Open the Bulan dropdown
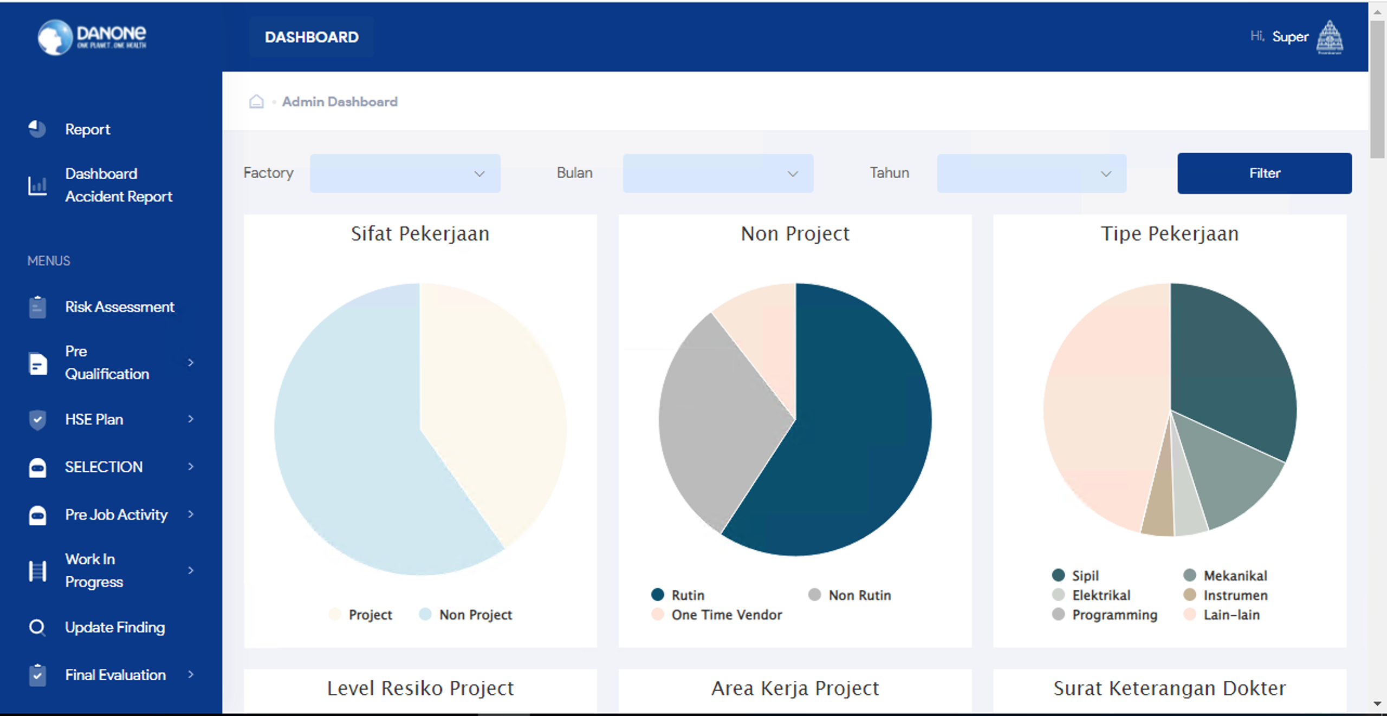Image resolution: width=1387 pixels, height=716 pixels. point(718,173)
